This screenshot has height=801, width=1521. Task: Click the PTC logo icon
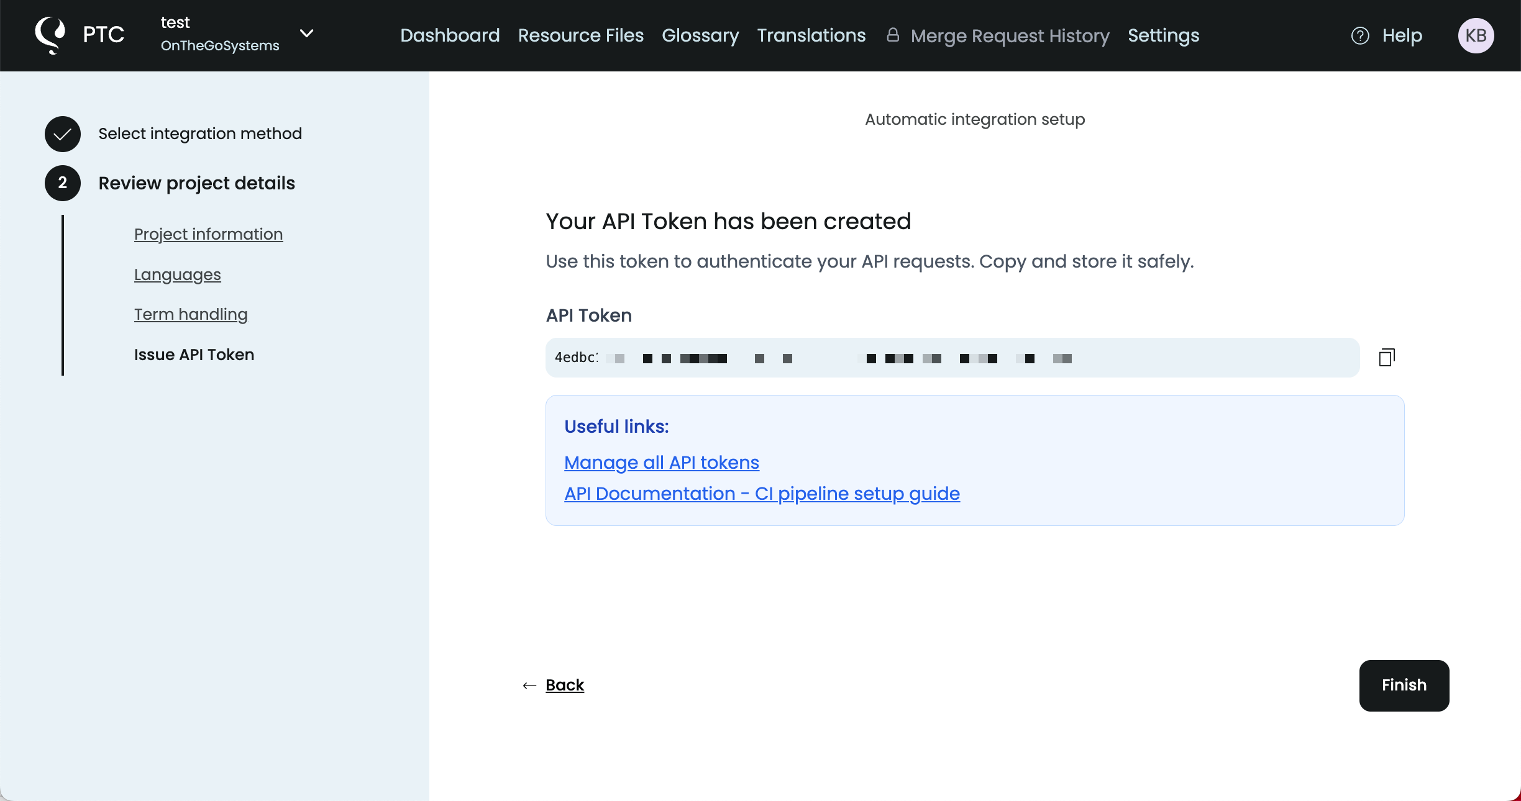[x=50, y=35]
